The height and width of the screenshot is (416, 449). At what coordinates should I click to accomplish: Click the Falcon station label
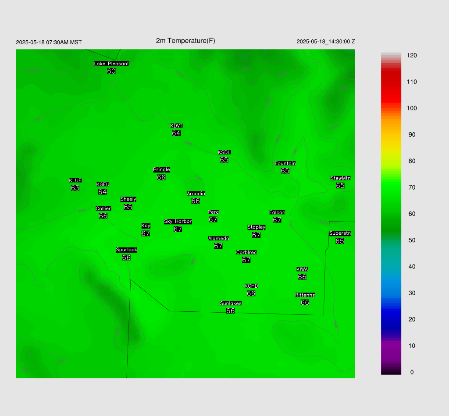[277, 212]
